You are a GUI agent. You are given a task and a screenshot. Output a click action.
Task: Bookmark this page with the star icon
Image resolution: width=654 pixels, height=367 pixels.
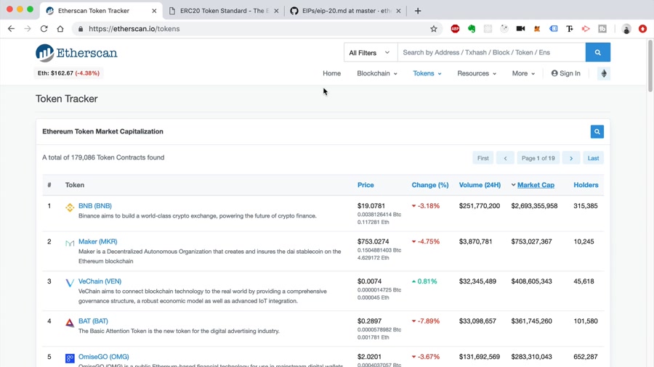pos(434,29)
